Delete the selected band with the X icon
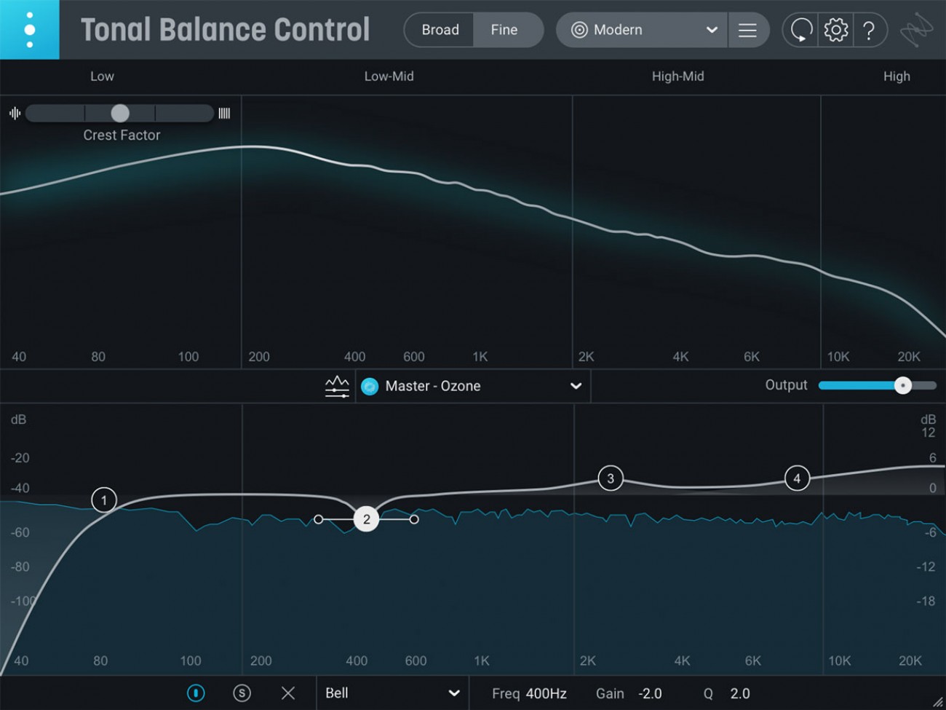 coord(288,693)
